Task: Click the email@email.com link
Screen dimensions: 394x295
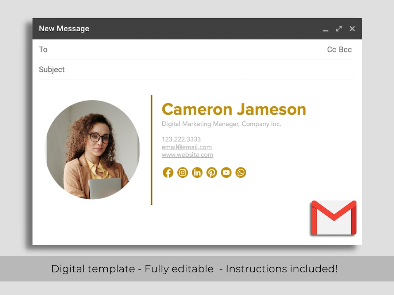Action: click(x=187, y=147)
